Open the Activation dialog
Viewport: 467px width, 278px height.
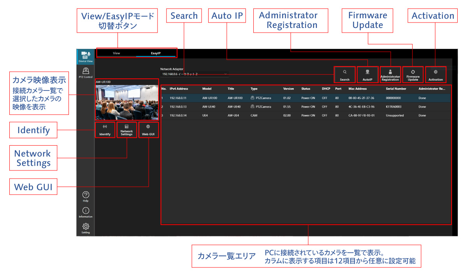click(x=435, y=75)
